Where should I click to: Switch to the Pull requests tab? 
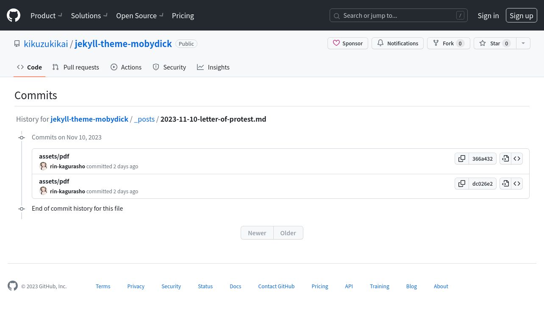76,67
